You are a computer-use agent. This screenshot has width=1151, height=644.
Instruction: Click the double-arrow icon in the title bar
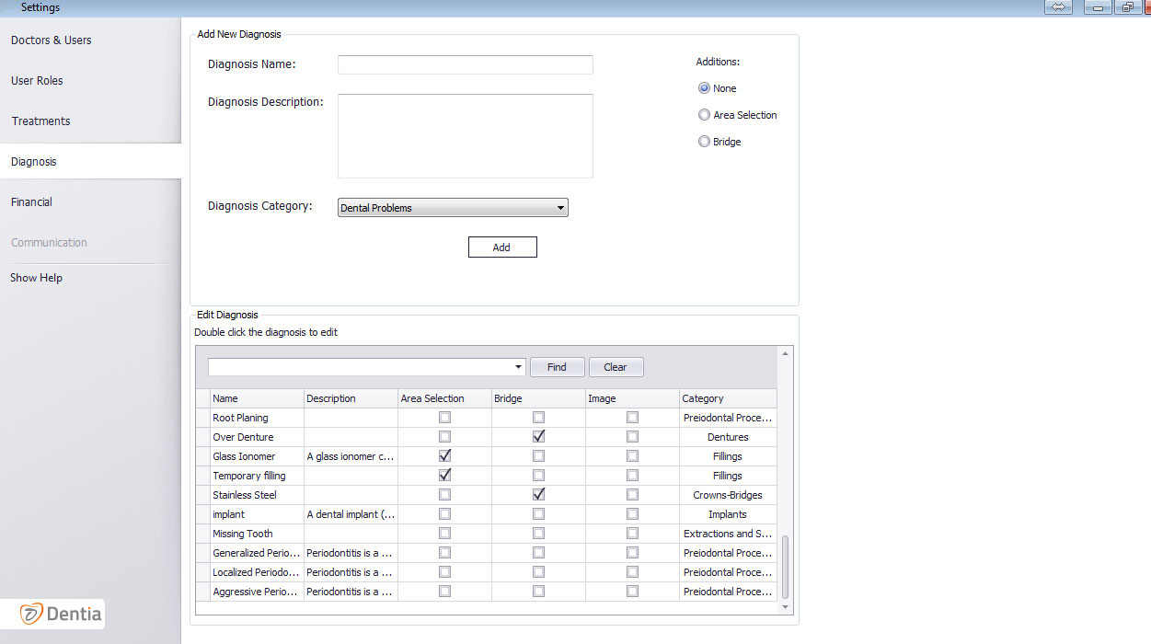(1058, 7)
